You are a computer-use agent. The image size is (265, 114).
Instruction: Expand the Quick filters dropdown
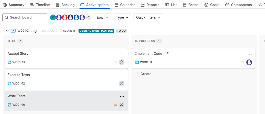[148, 17]
